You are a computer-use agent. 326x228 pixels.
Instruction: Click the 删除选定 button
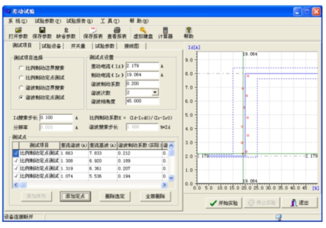pos(115,196)
